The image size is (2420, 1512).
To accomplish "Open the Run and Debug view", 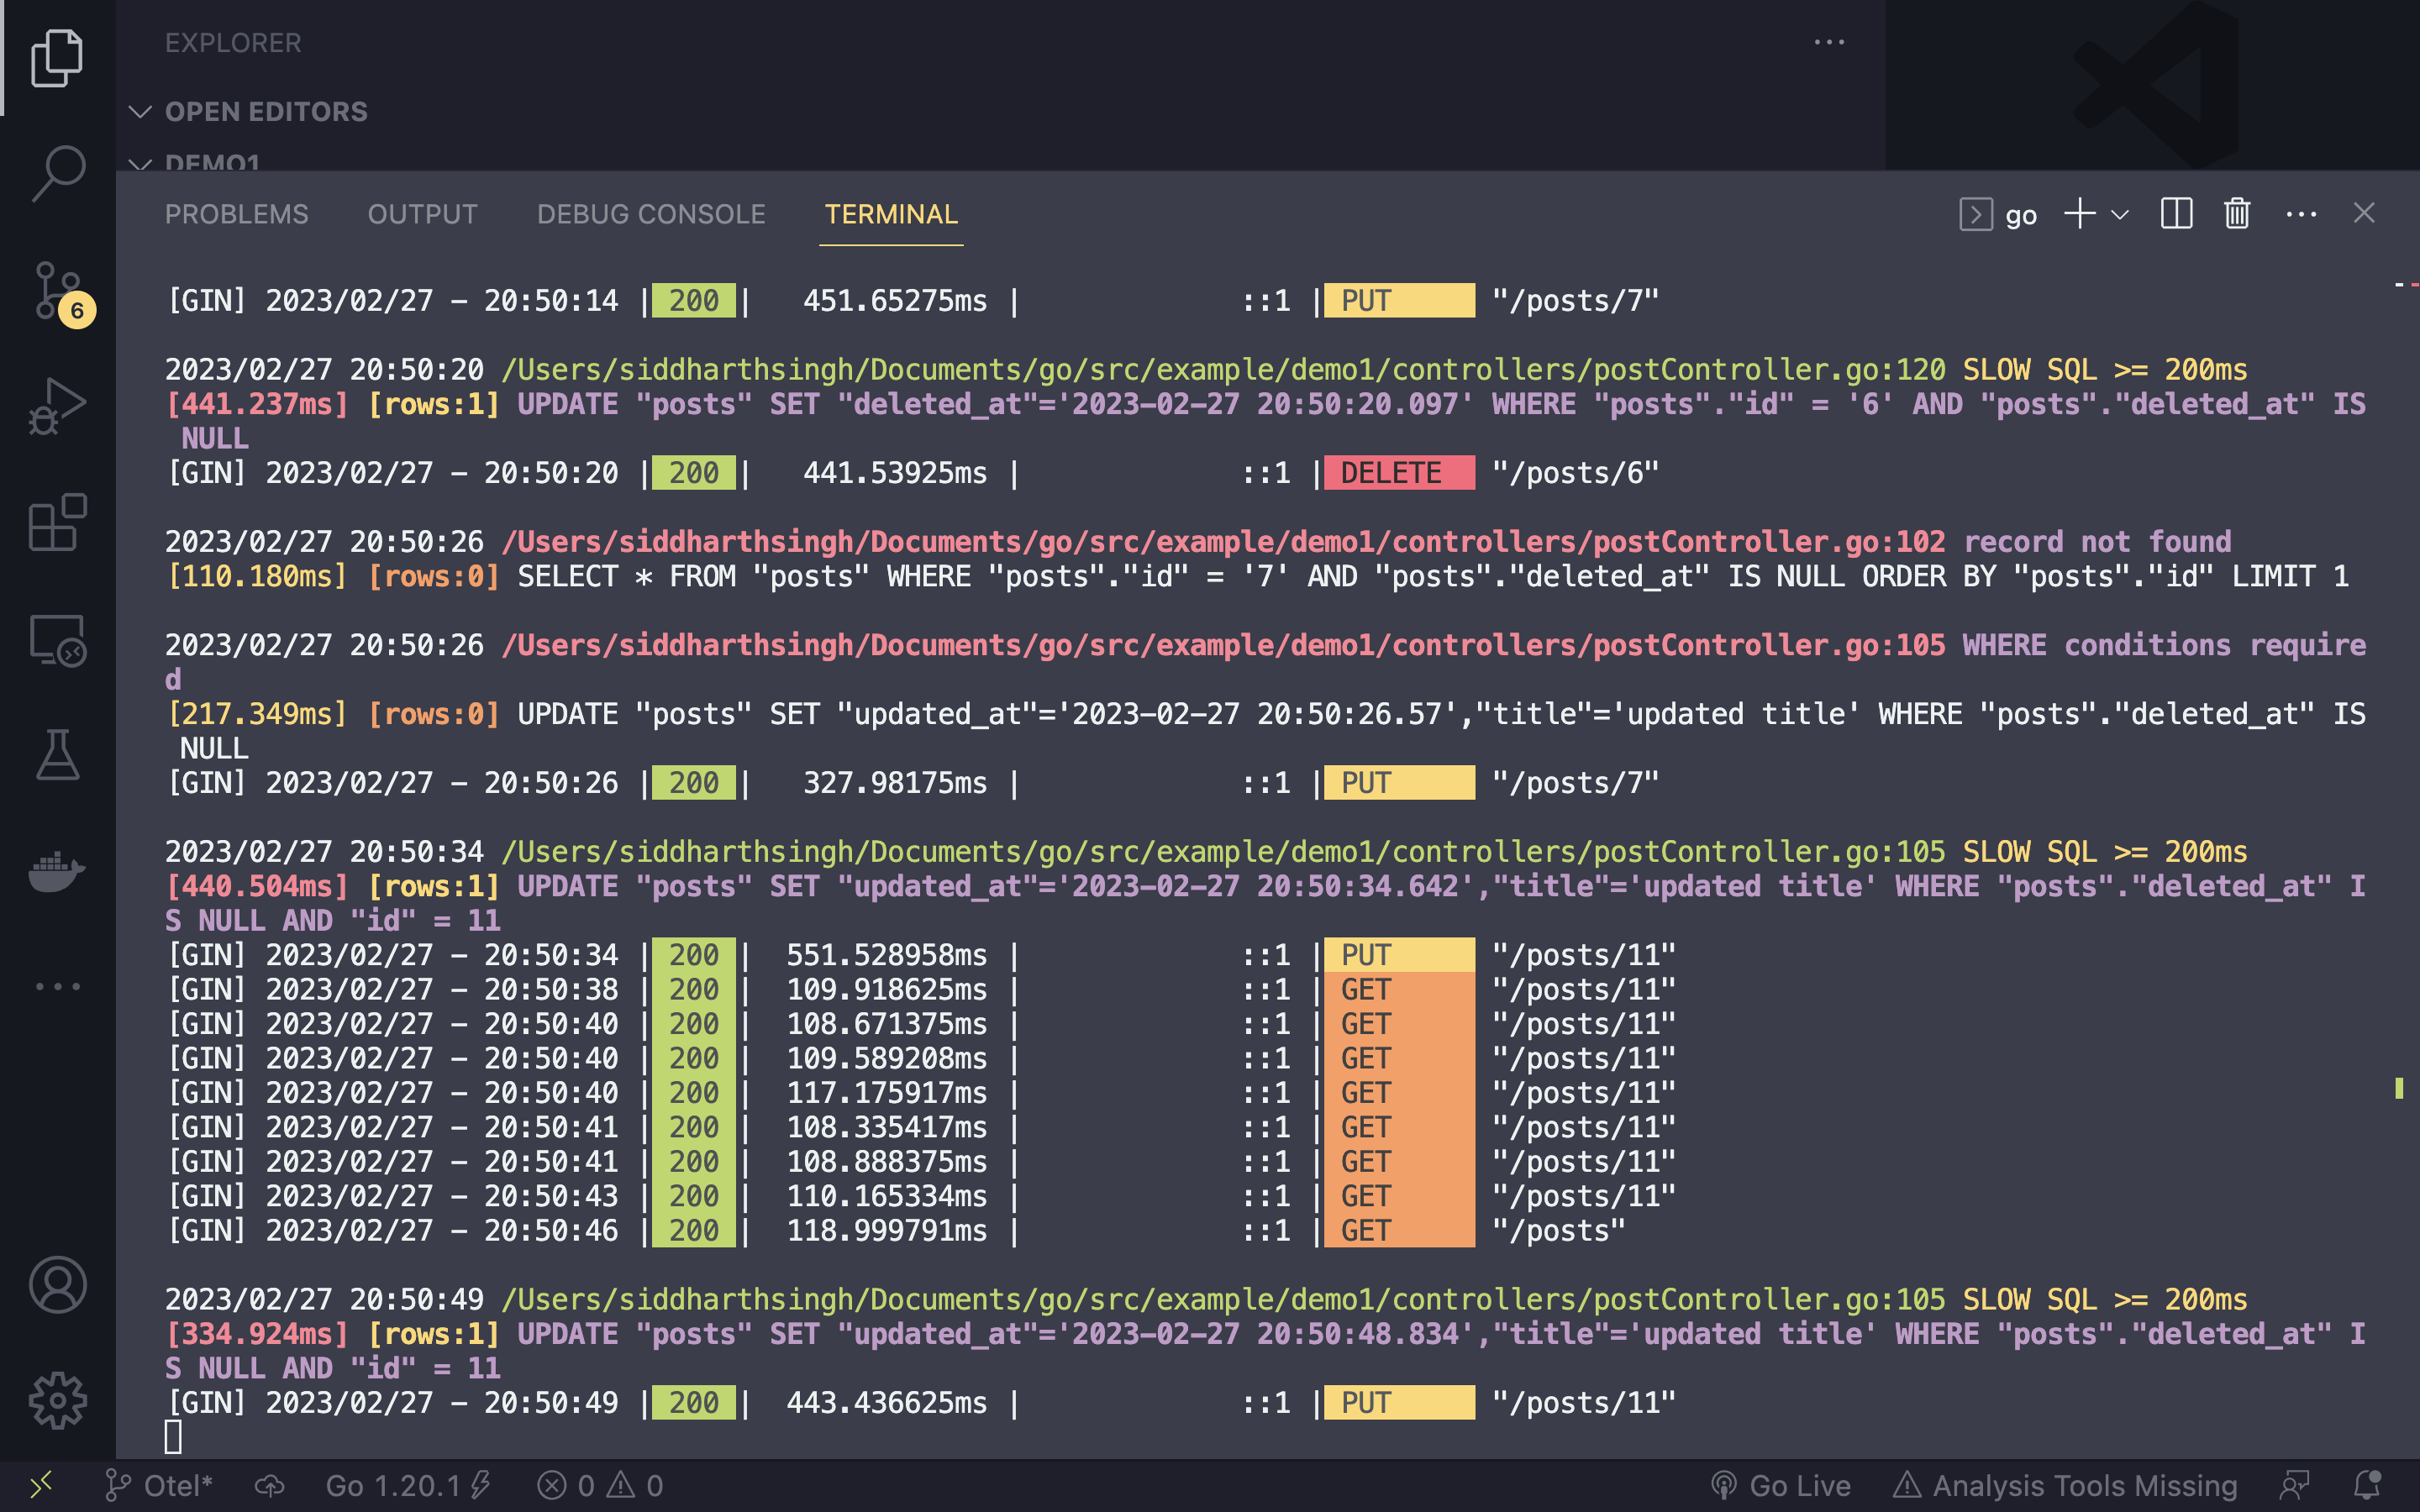I will tap(57, 405).
